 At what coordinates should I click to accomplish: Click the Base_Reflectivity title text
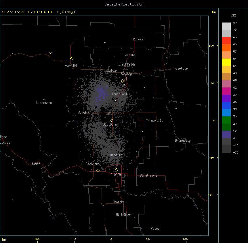[124, 4]
